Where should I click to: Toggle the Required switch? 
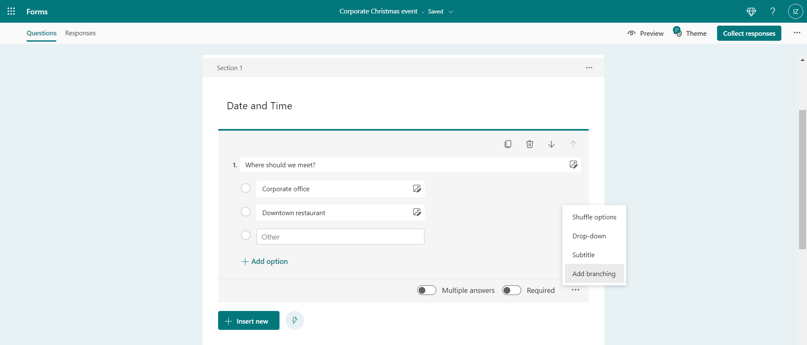tap(512, 290)
